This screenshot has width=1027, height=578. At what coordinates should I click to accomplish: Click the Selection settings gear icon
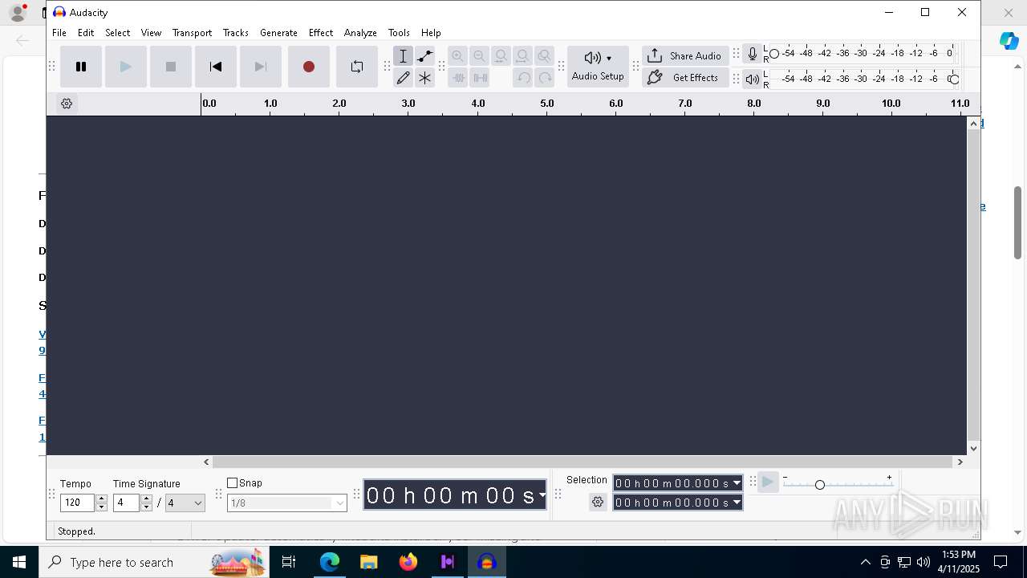[x=598, y=503]
